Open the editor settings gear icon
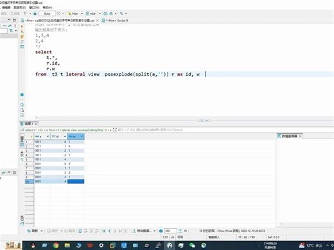 point(22,95)
